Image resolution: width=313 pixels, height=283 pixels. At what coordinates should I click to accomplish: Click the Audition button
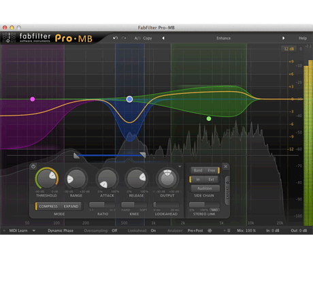point(205,188)
